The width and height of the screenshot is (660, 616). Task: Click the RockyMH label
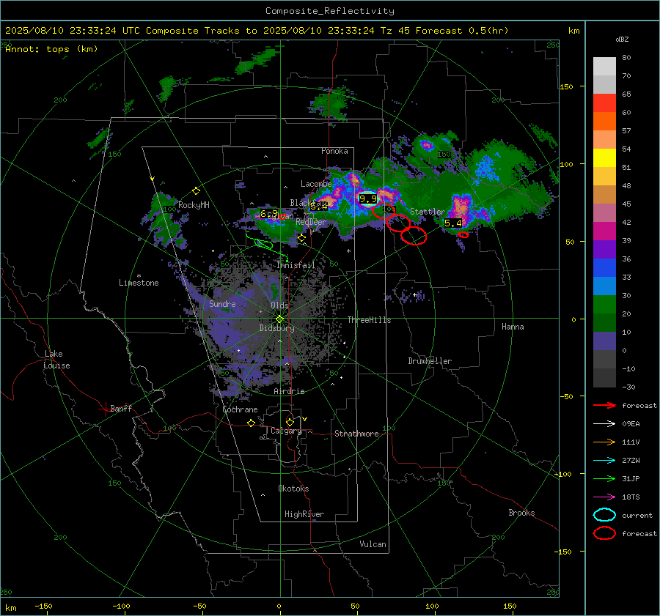coord(194,205)
